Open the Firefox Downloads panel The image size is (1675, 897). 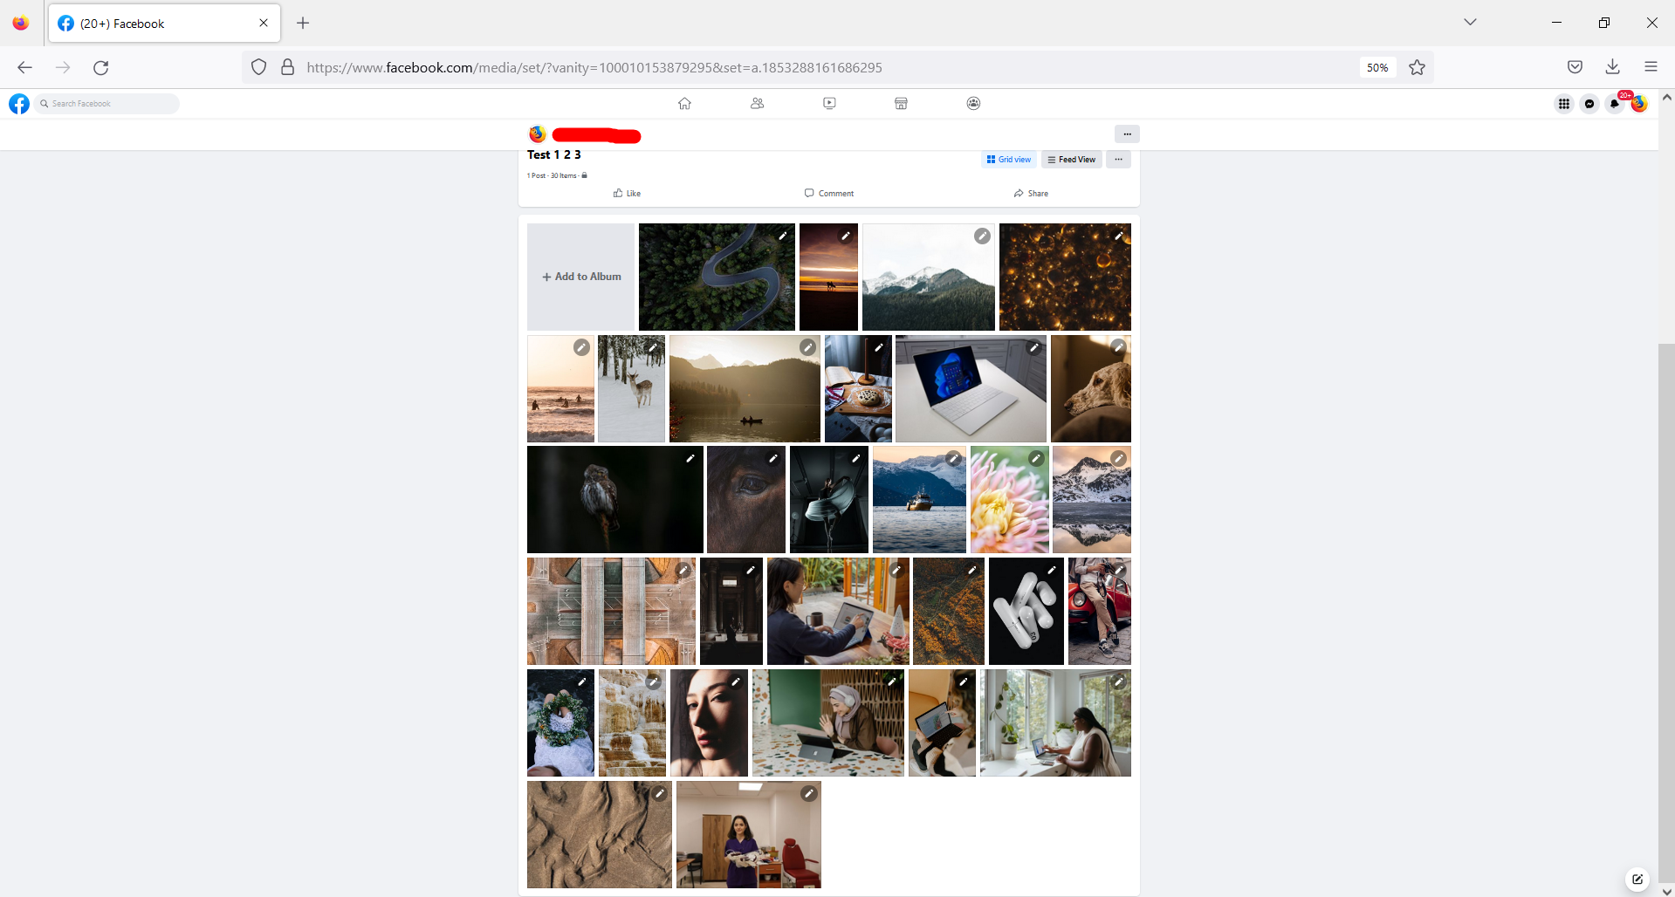click(x=1612, y=66)
